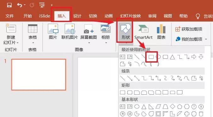
Task: Select snip single corner rectangle in 矩形
Action: (x=137, y=92)
